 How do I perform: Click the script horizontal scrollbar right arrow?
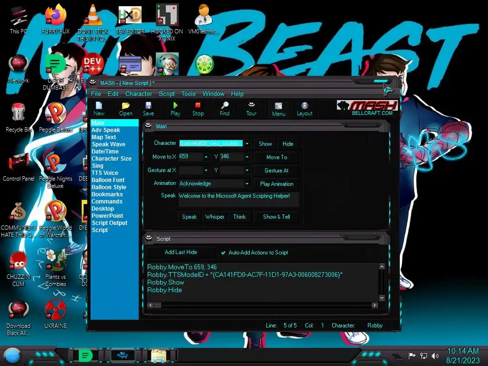(x=375, y=305)
